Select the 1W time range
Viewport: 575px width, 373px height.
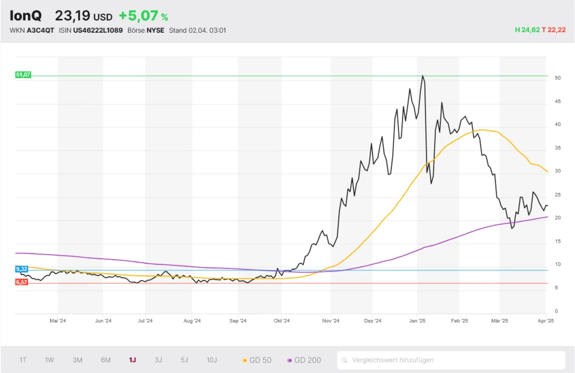click(x=49, y=360)
